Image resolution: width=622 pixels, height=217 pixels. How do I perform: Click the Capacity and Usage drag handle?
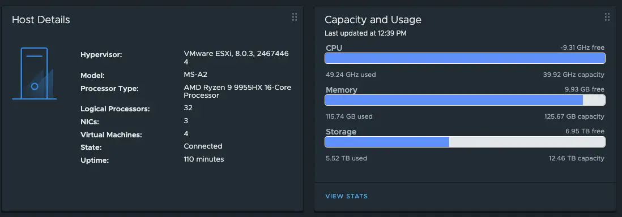tap(607, 17)
